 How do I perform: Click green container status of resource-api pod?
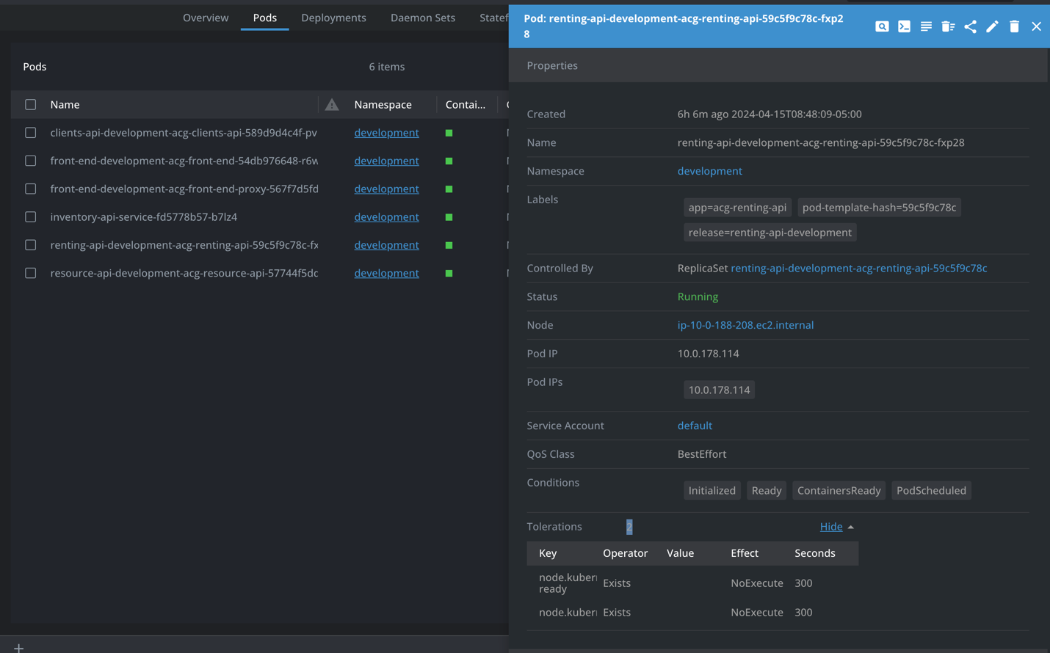pyautogui.click(x=449, y=273)
